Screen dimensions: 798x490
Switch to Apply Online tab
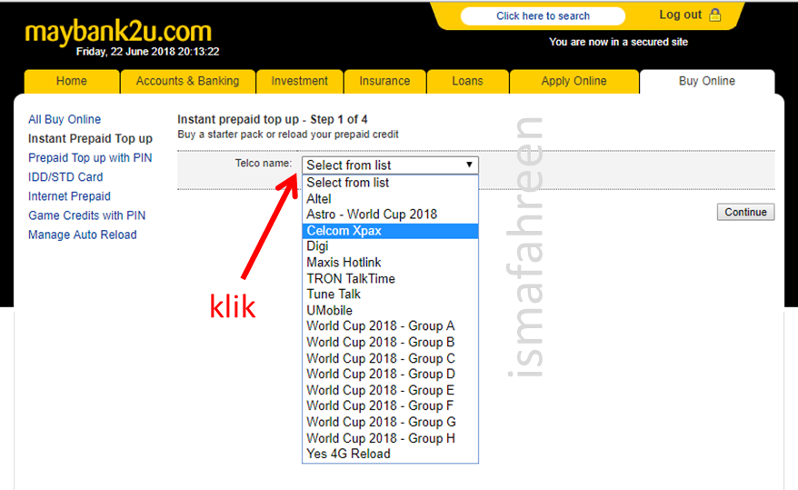574,82
